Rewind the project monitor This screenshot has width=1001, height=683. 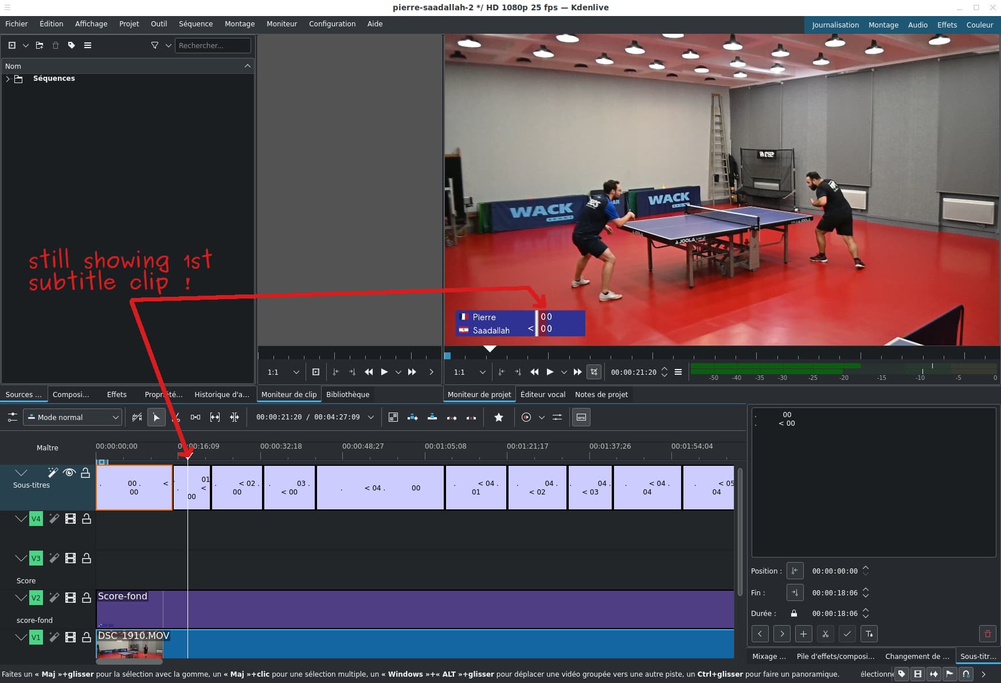coord(534,372)
